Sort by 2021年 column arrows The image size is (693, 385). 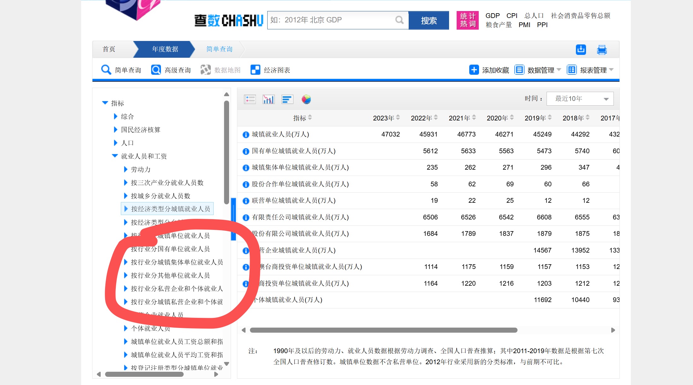tap(474, 118)
